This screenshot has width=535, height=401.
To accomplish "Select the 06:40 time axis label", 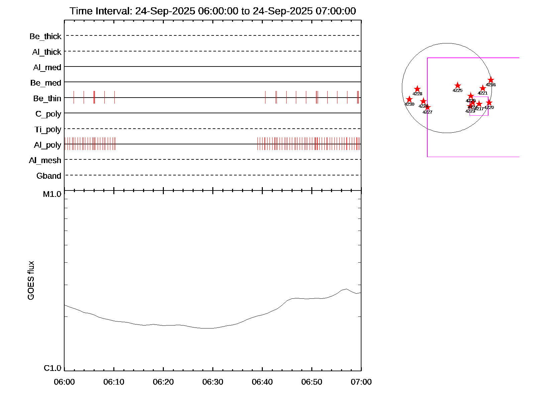I will [x=262, y=382].
